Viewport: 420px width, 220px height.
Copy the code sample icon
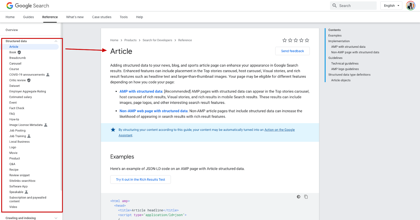point(306,197)
